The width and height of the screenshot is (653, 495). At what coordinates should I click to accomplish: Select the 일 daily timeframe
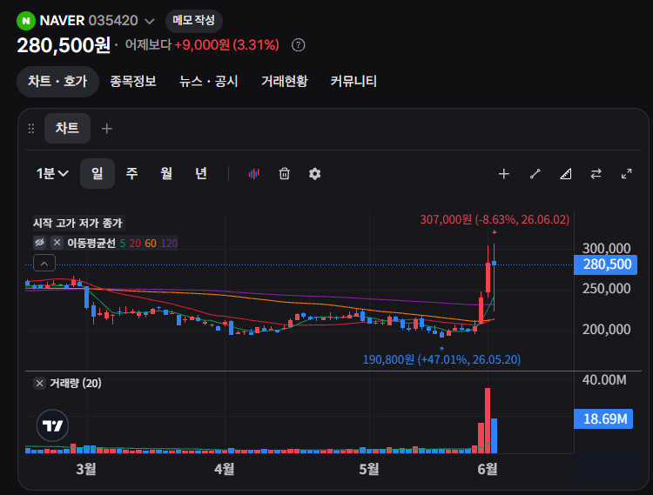coord(97,173)
